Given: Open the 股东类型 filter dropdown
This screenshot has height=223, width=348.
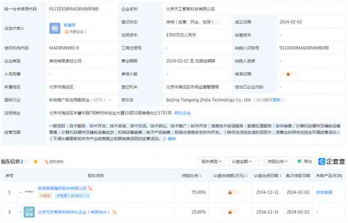Looking at the screenshot, I should pos(211,161).
